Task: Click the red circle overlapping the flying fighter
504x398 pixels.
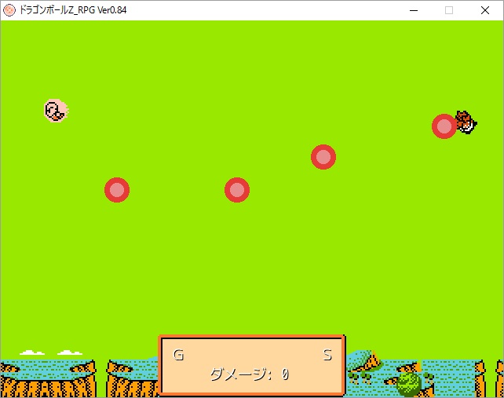Action: [x=444, y=126]
